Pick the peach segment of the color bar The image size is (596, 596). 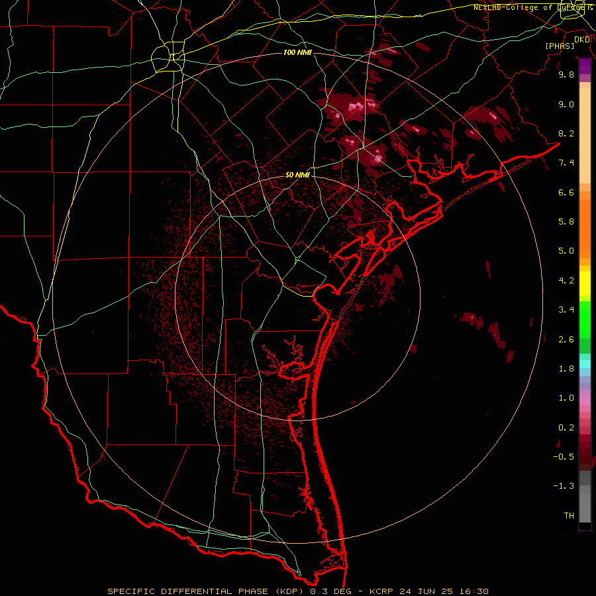(x=585, y=136)
